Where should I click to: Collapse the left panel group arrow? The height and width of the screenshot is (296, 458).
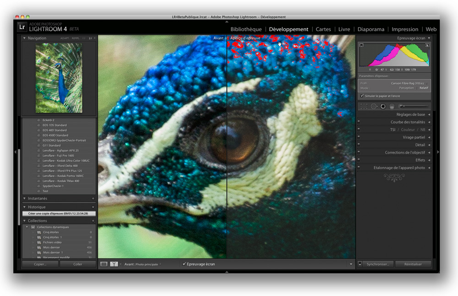(x=15, y=152)
